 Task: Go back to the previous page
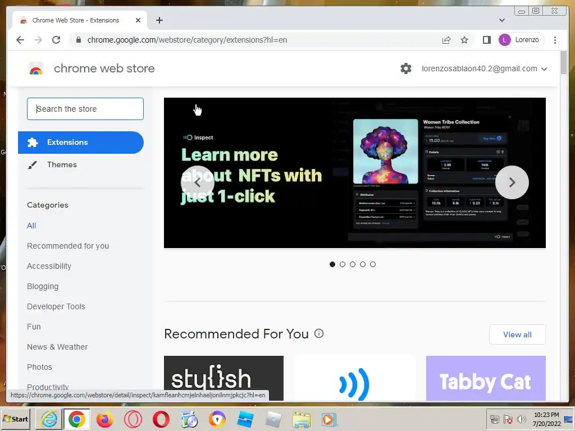pos(20,40)
